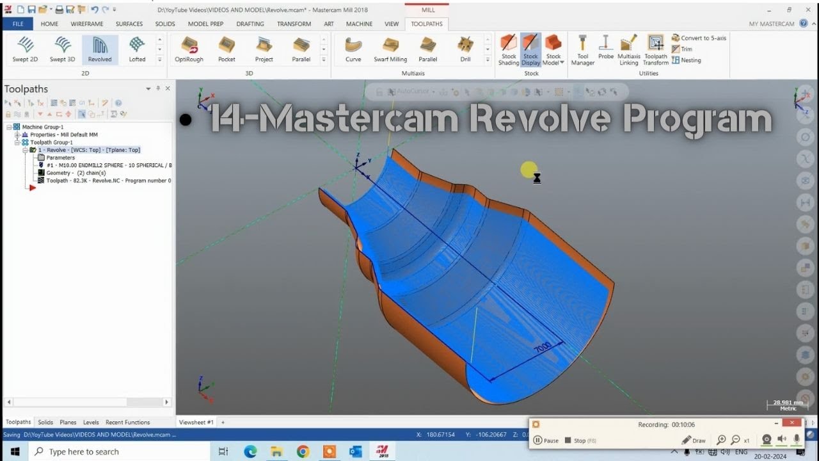Open the OptiRough 3D toolpath
Image resolution: width=819 pixels, height=461 pixels.
tap(189, 49)
